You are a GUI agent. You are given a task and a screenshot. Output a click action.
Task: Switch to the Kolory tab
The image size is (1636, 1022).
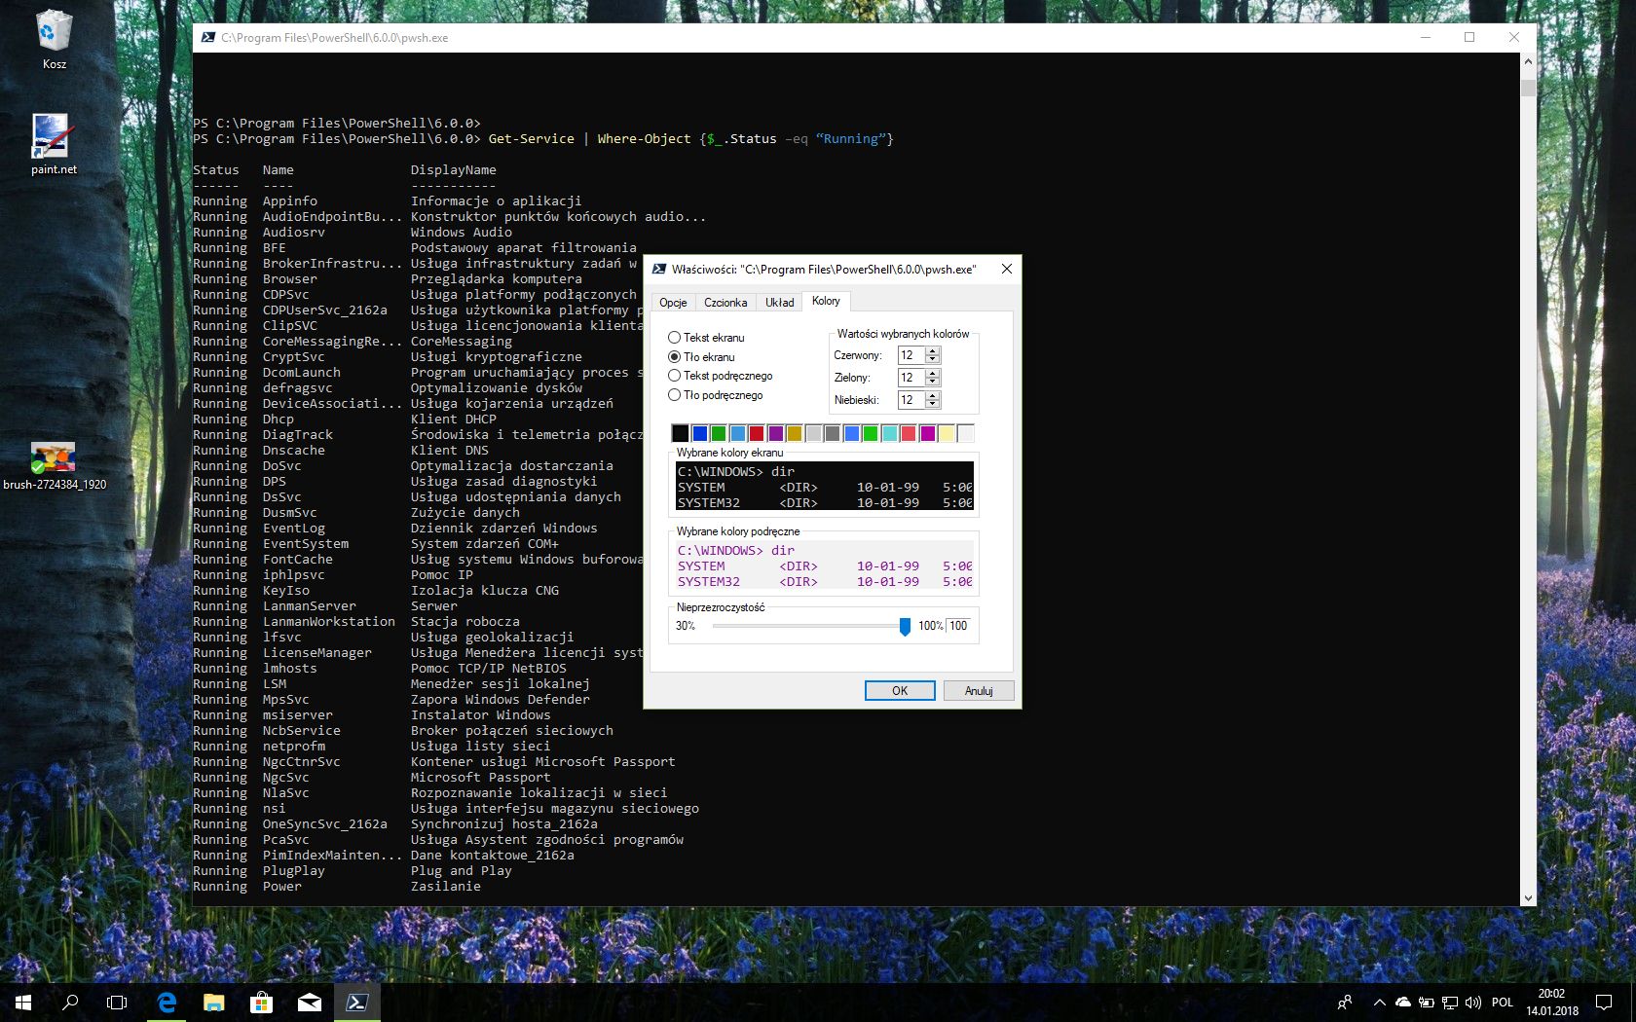click(x=826, y=301)
